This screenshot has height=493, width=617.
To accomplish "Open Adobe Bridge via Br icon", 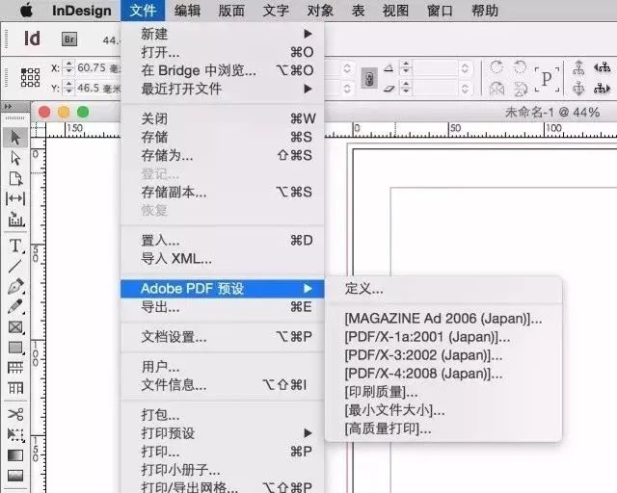I will point(69,39).
